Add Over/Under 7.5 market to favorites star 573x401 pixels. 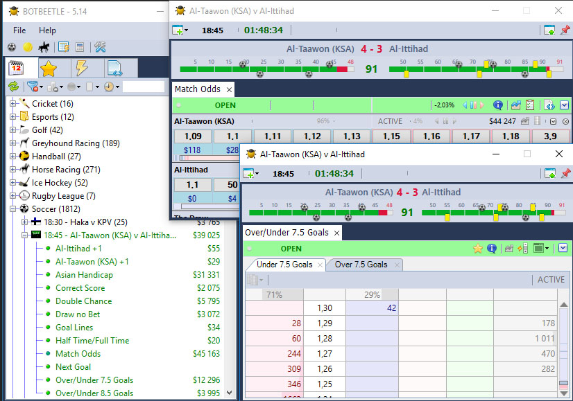(478, 249)
